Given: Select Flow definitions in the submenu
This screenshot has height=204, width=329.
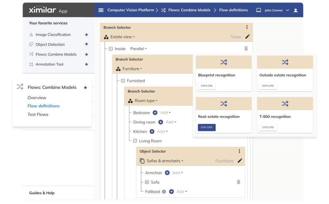Looking at the screenshot, I should click(43, 106).
